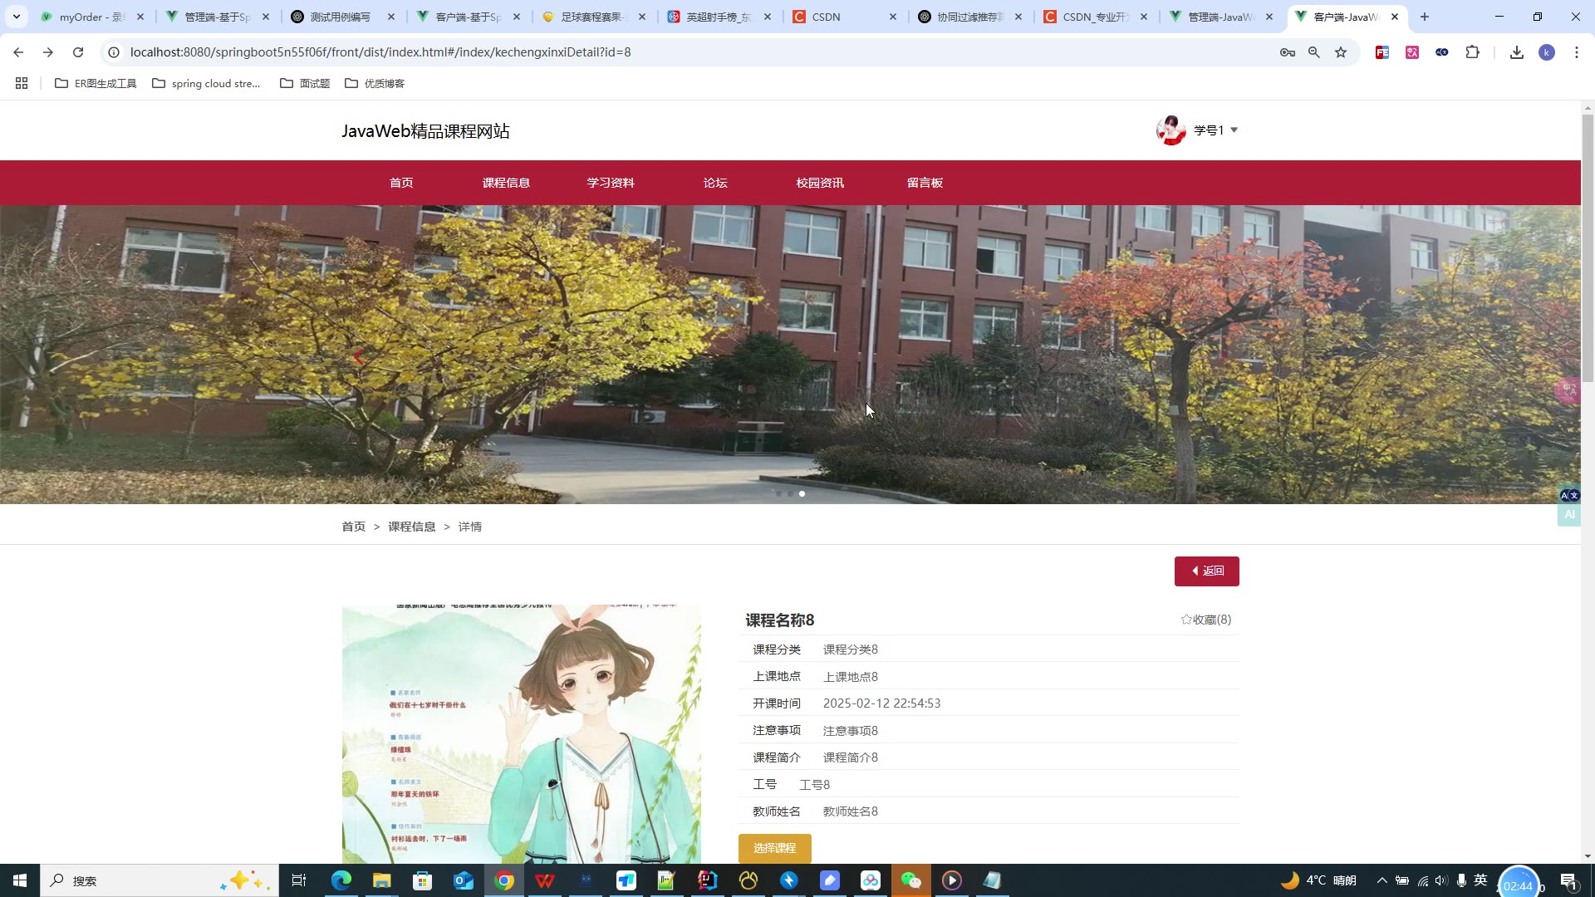Screen dimensions: 1595x897
Task: Select the third carousel dot indicator
Action: [x=802, y=493]
